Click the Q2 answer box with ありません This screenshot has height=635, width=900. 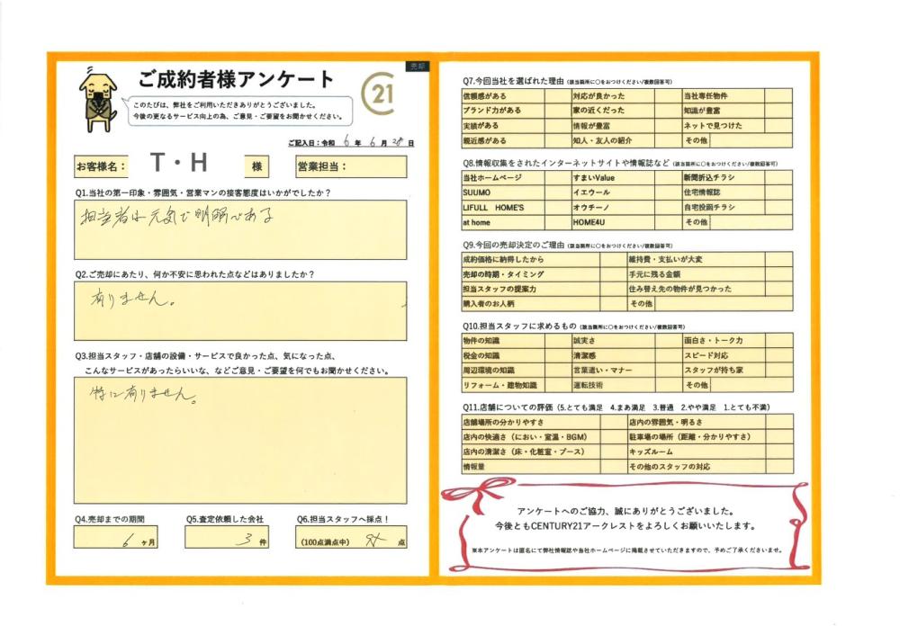click(x=239, y=309)
